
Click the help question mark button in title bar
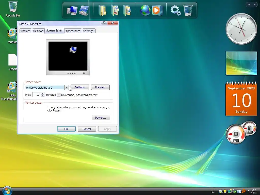point(104,23)
